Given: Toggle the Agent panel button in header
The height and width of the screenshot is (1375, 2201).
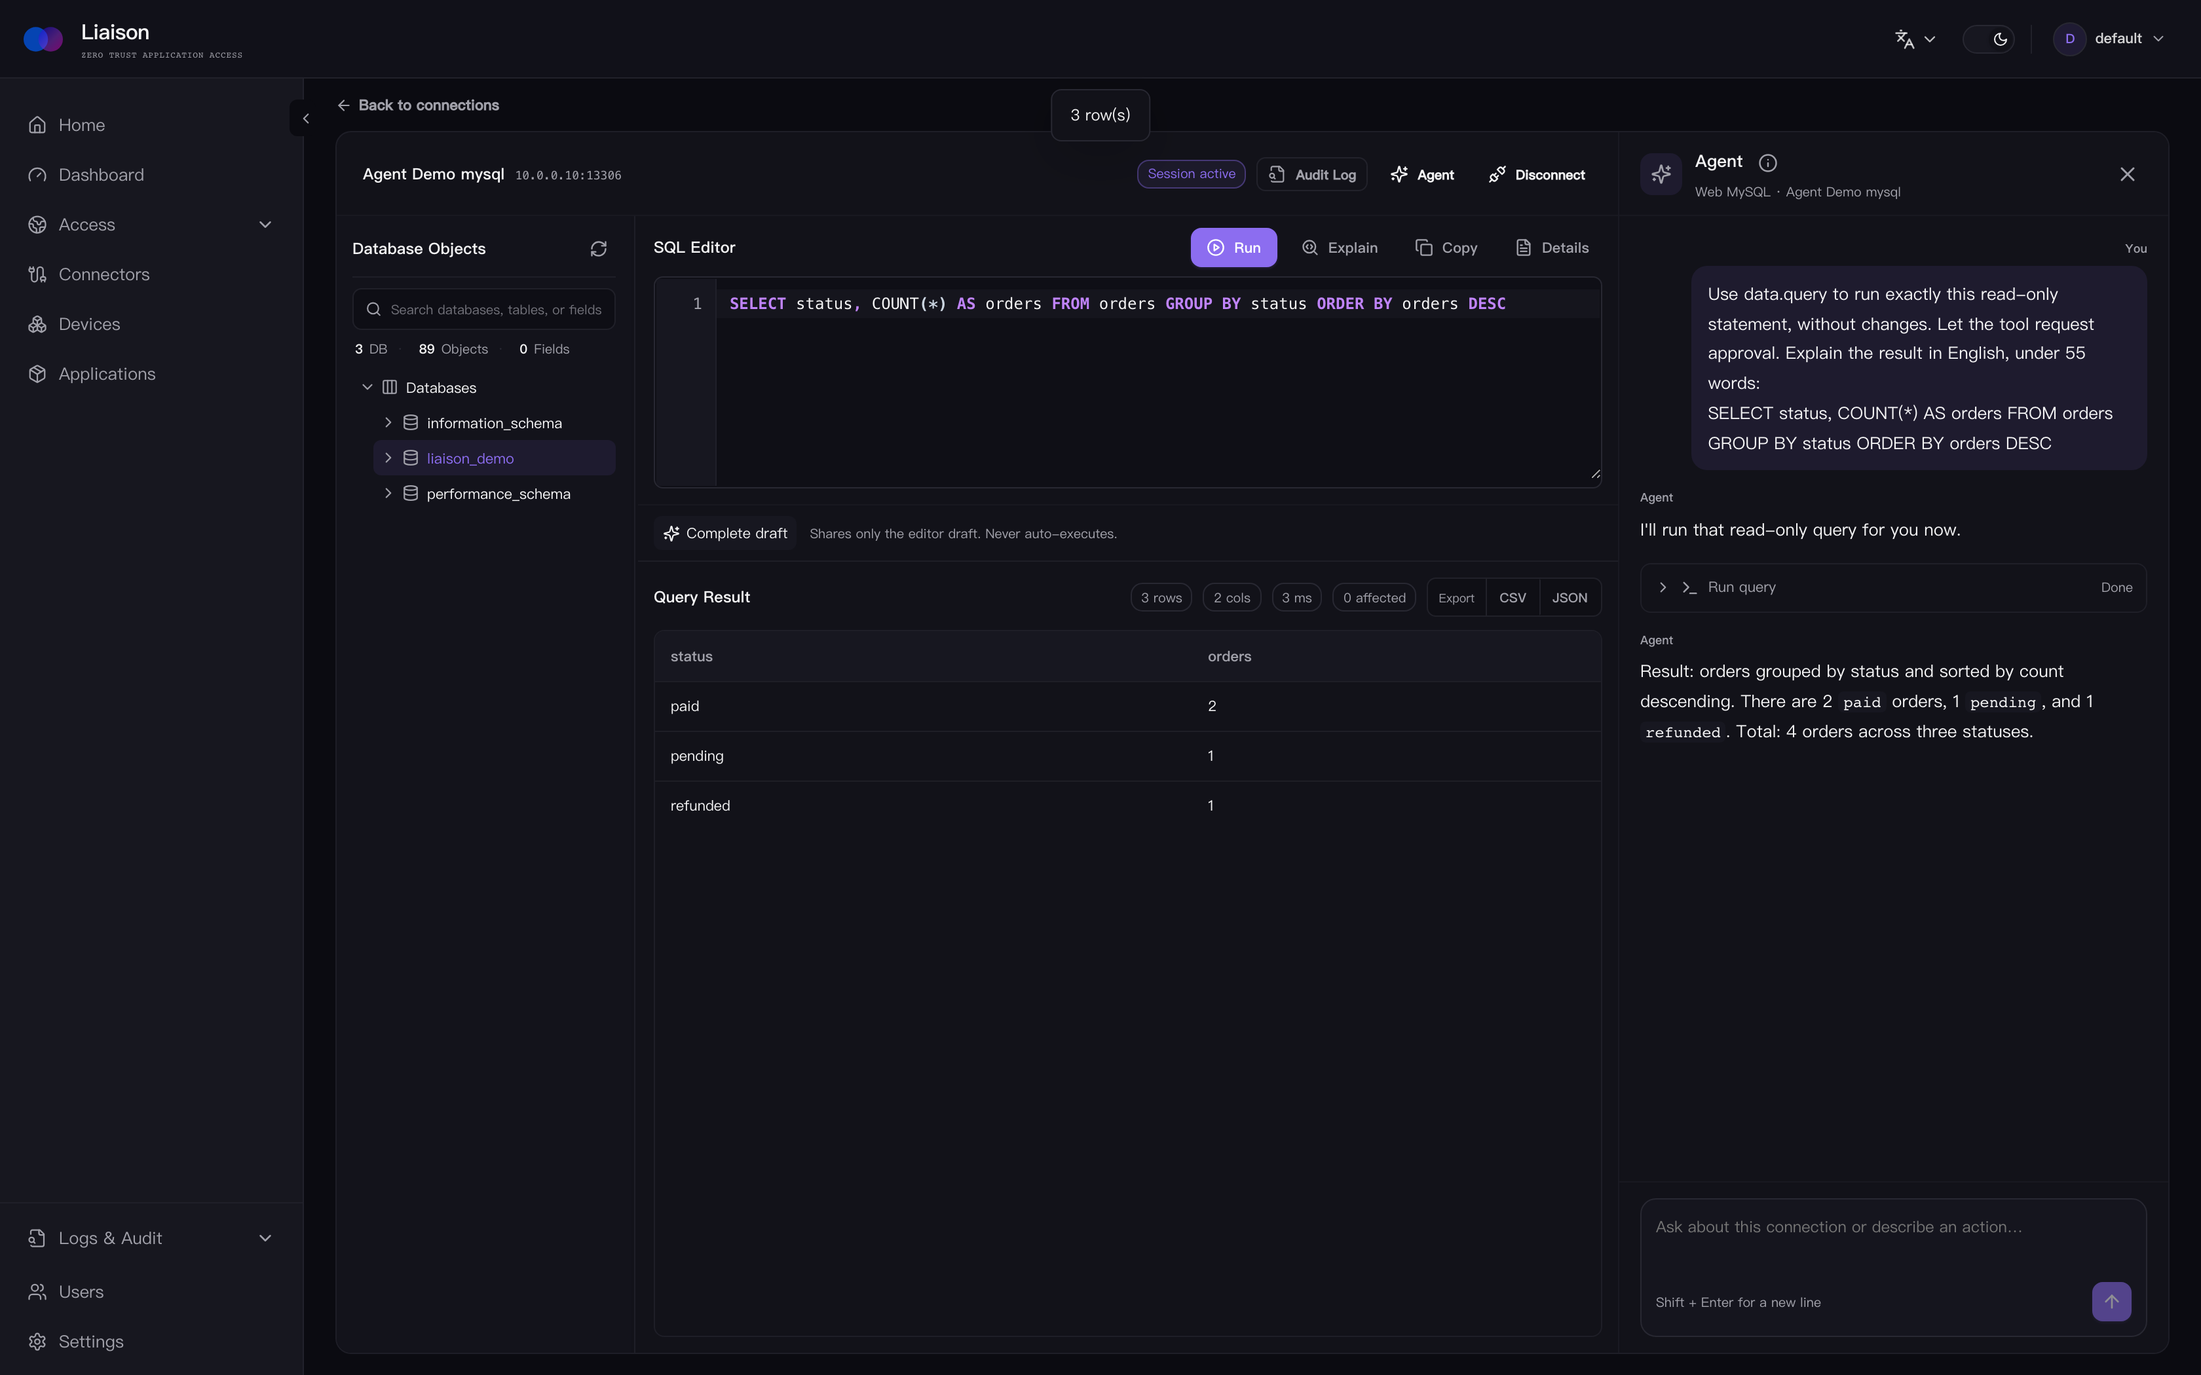Looking at the screenshot, I should 1421,175.
